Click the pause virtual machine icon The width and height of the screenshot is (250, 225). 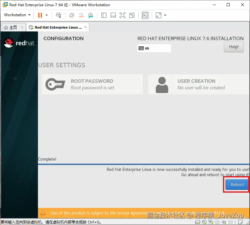(x=40, y=15)
